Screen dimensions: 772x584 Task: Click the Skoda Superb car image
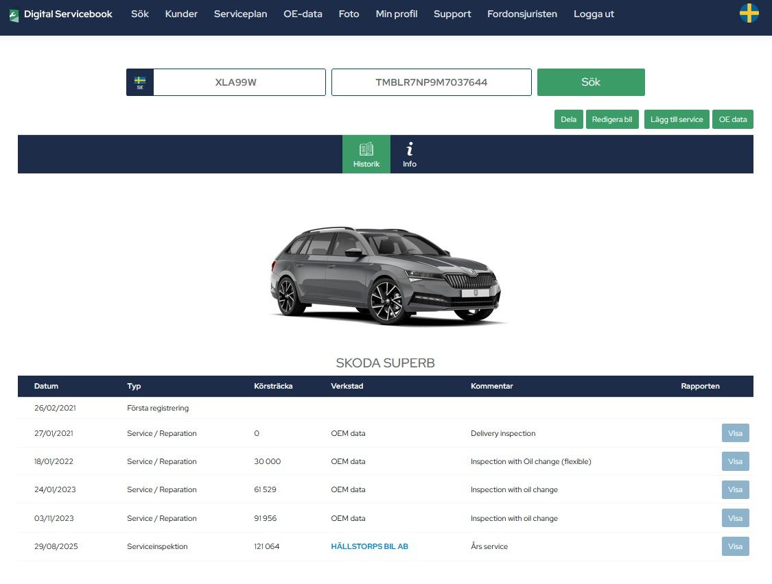[x=385, y=276]
